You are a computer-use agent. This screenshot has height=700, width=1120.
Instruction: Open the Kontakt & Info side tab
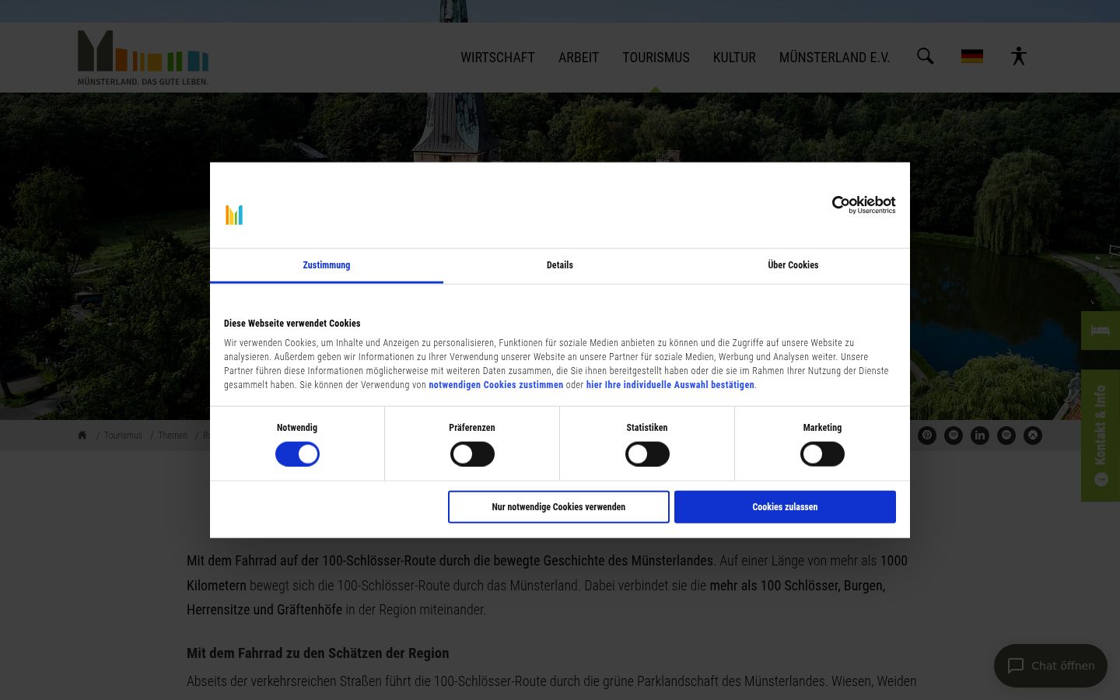pyautogui.click(x=1101, y=436)
